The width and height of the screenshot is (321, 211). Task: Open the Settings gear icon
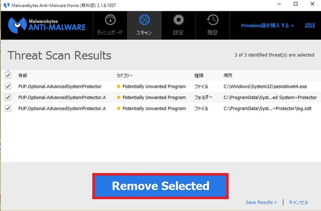[x=178, y=20]
